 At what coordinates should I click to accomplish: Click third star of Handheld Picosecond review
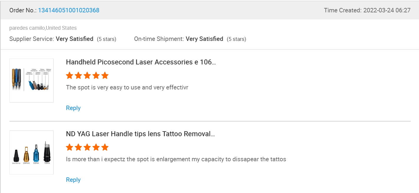click(87, 76)
